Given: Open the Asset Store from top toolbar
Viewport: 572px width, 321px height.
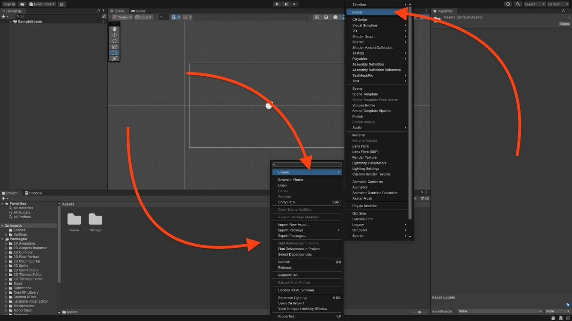Looking at the screenshot, I should click(42, 4).
